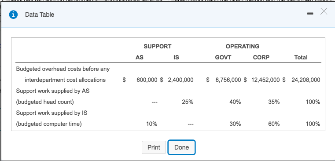Click the AS column header
Image resolution: width=335 pixels, height=161 pixels.
(x=140, y=57)
